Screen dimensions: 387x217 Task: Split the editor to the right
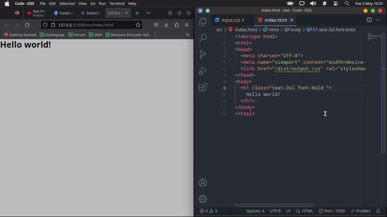click(x=369, y=20)
